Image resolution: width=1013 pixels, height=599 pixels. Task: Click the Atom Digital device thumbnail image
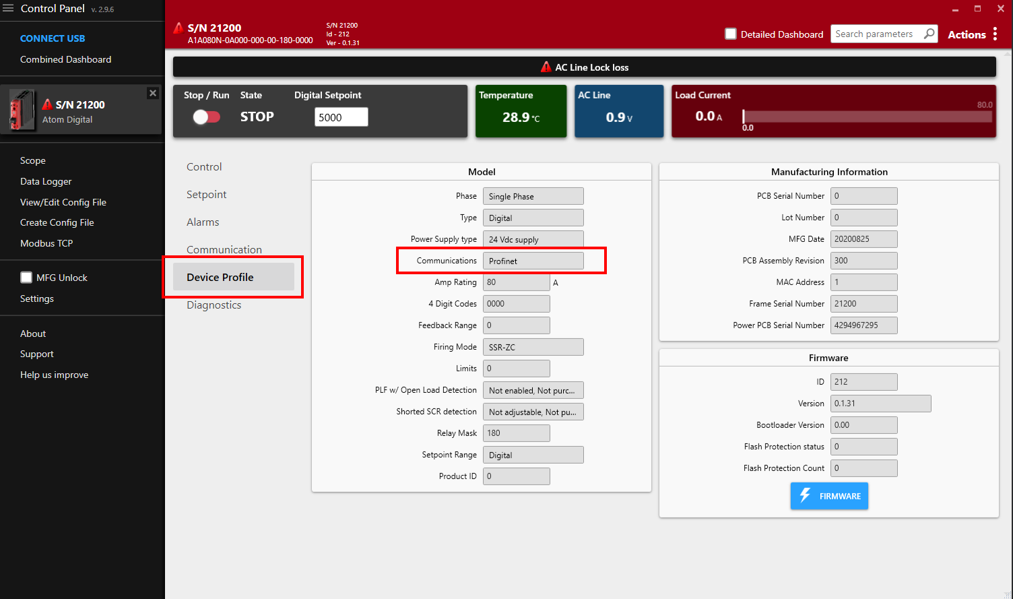click(22, 109)
